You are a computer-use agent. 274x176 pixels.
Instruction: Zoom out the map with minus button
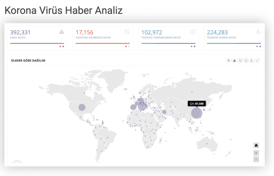point(256,159)
